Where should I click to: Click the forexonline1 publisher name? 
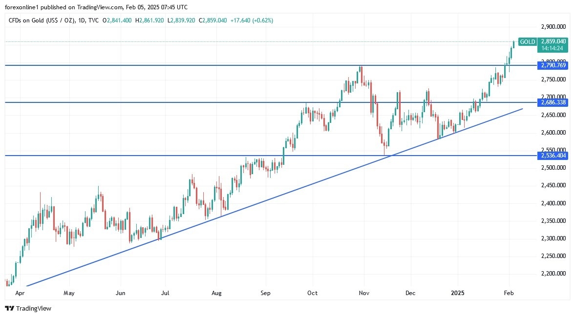coord(22,7)
